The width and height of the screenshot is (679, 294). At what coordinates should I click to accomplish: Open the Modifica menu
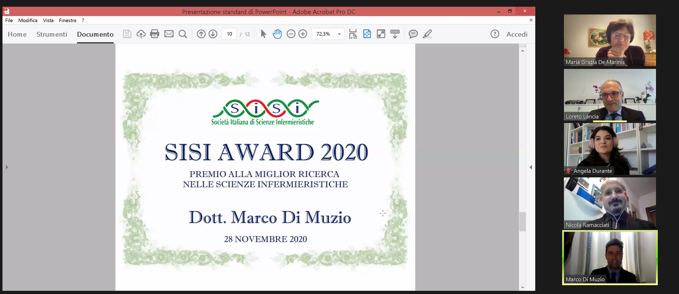tap(28, 20)
